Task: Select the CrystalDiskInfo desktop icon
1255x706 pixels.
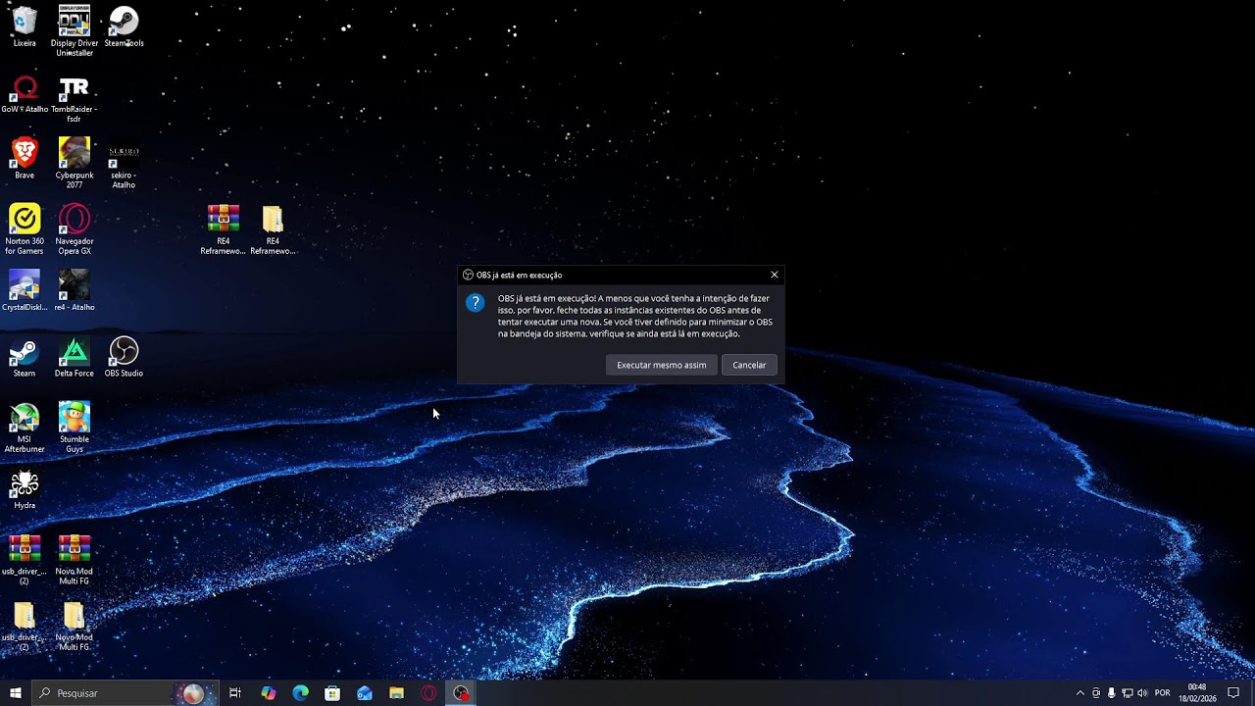Action: coord(25,290)
